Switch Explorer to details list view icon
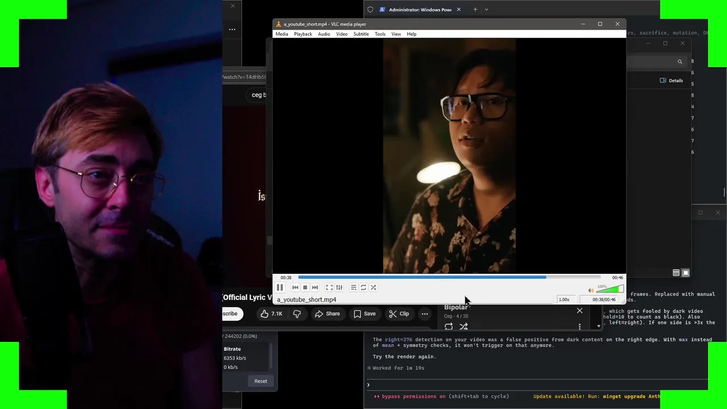The height and width of the screenshot is (409, 727). pyautogui.click(x=676, y=273)
